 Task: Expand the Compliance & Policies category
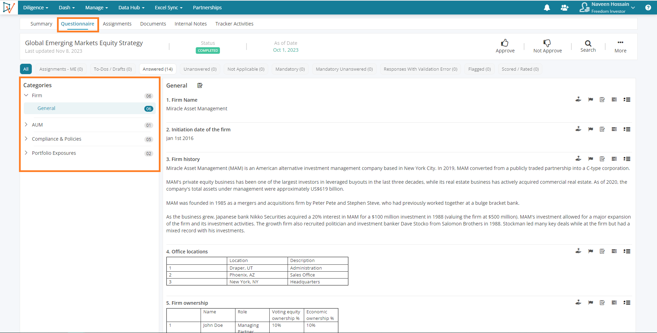(26, 139)
